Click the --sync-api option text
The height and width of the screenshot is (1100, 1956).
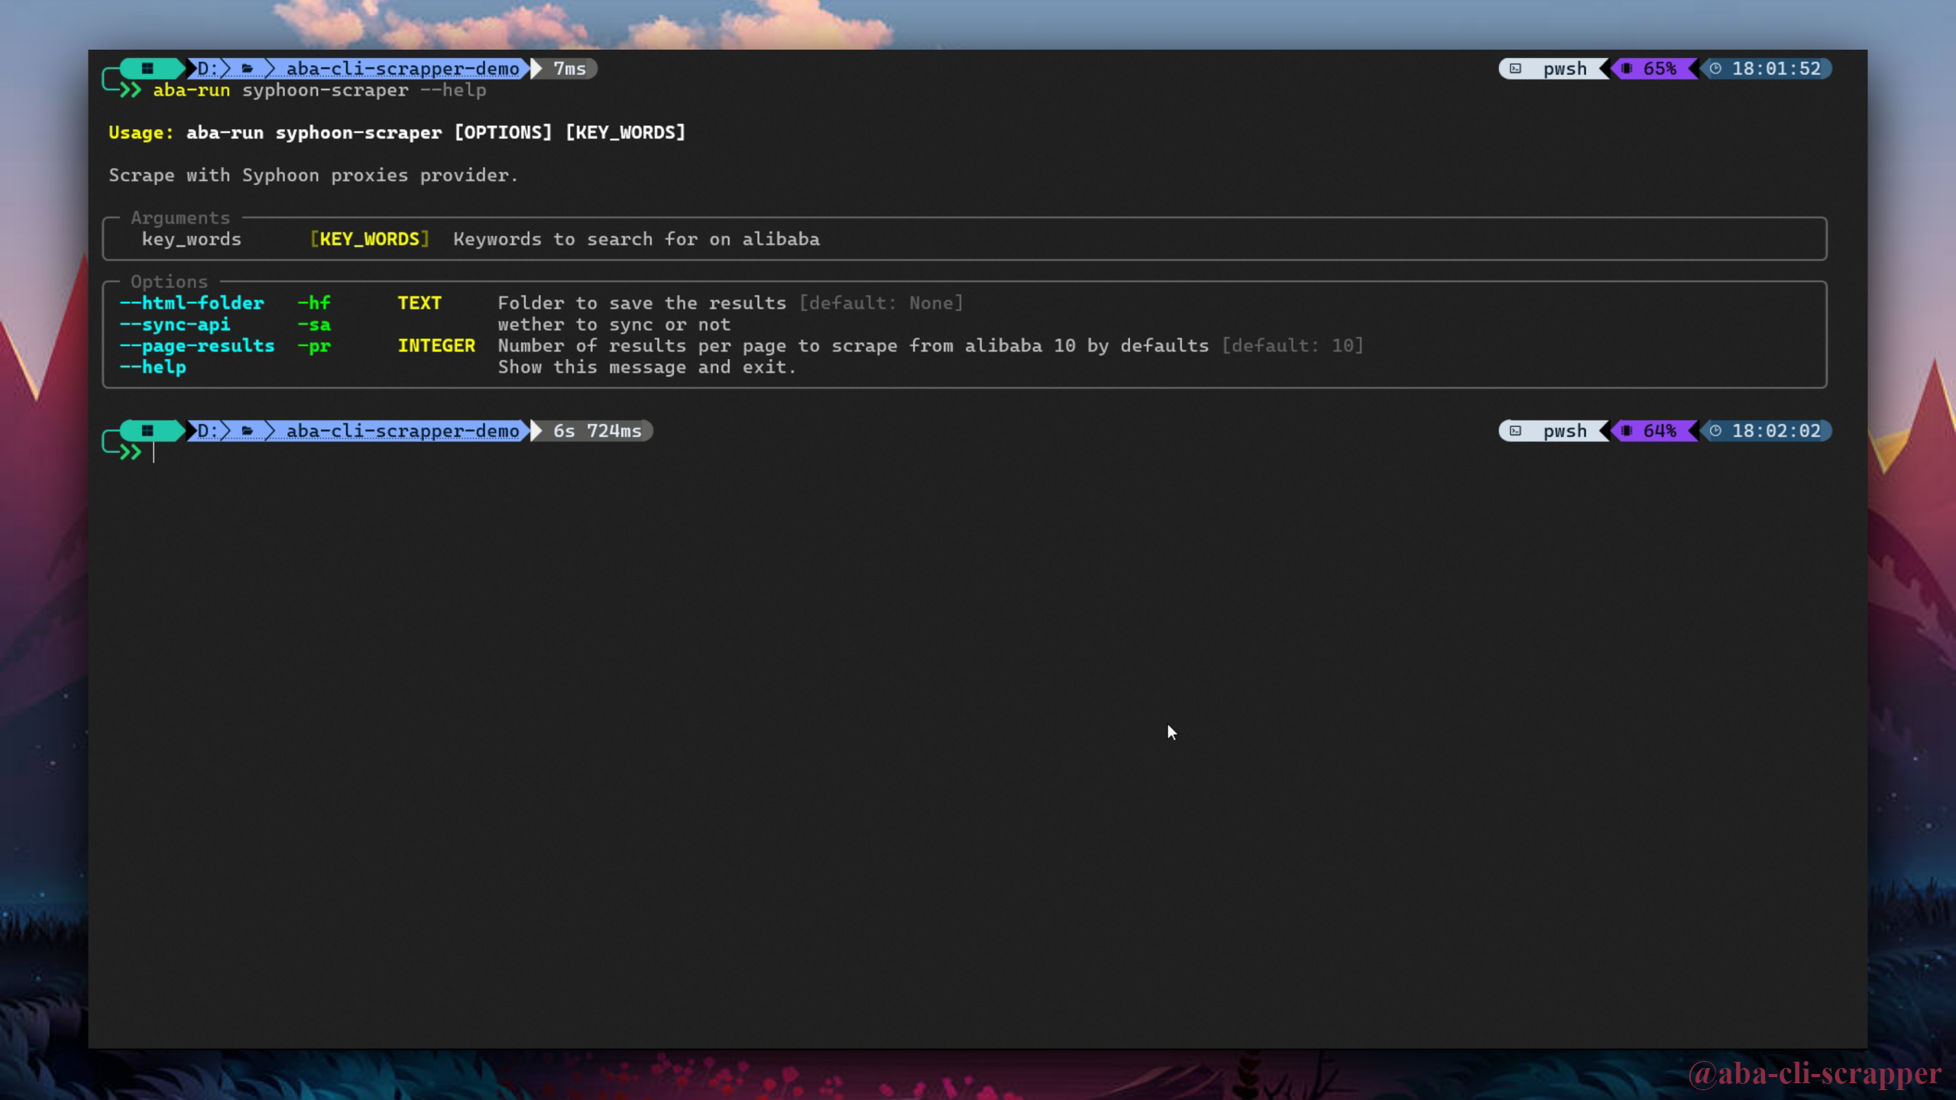[175, 324]
